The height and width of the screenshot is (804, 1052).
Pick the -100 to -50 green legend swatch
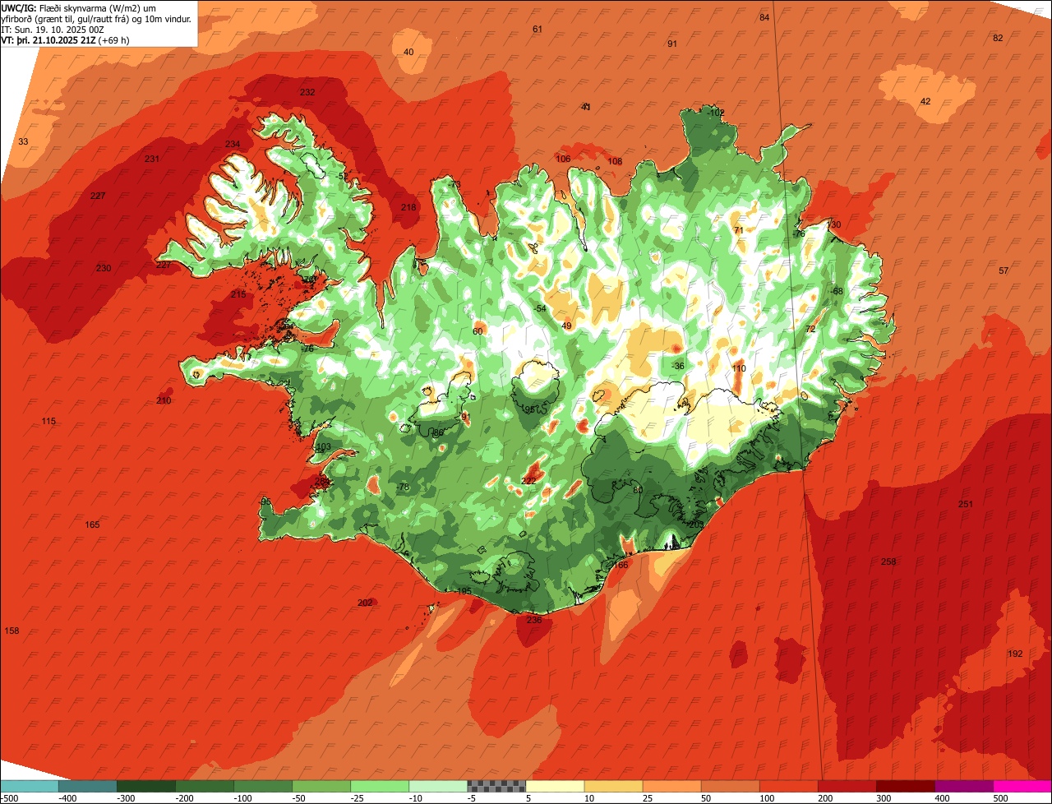[263, 786]
